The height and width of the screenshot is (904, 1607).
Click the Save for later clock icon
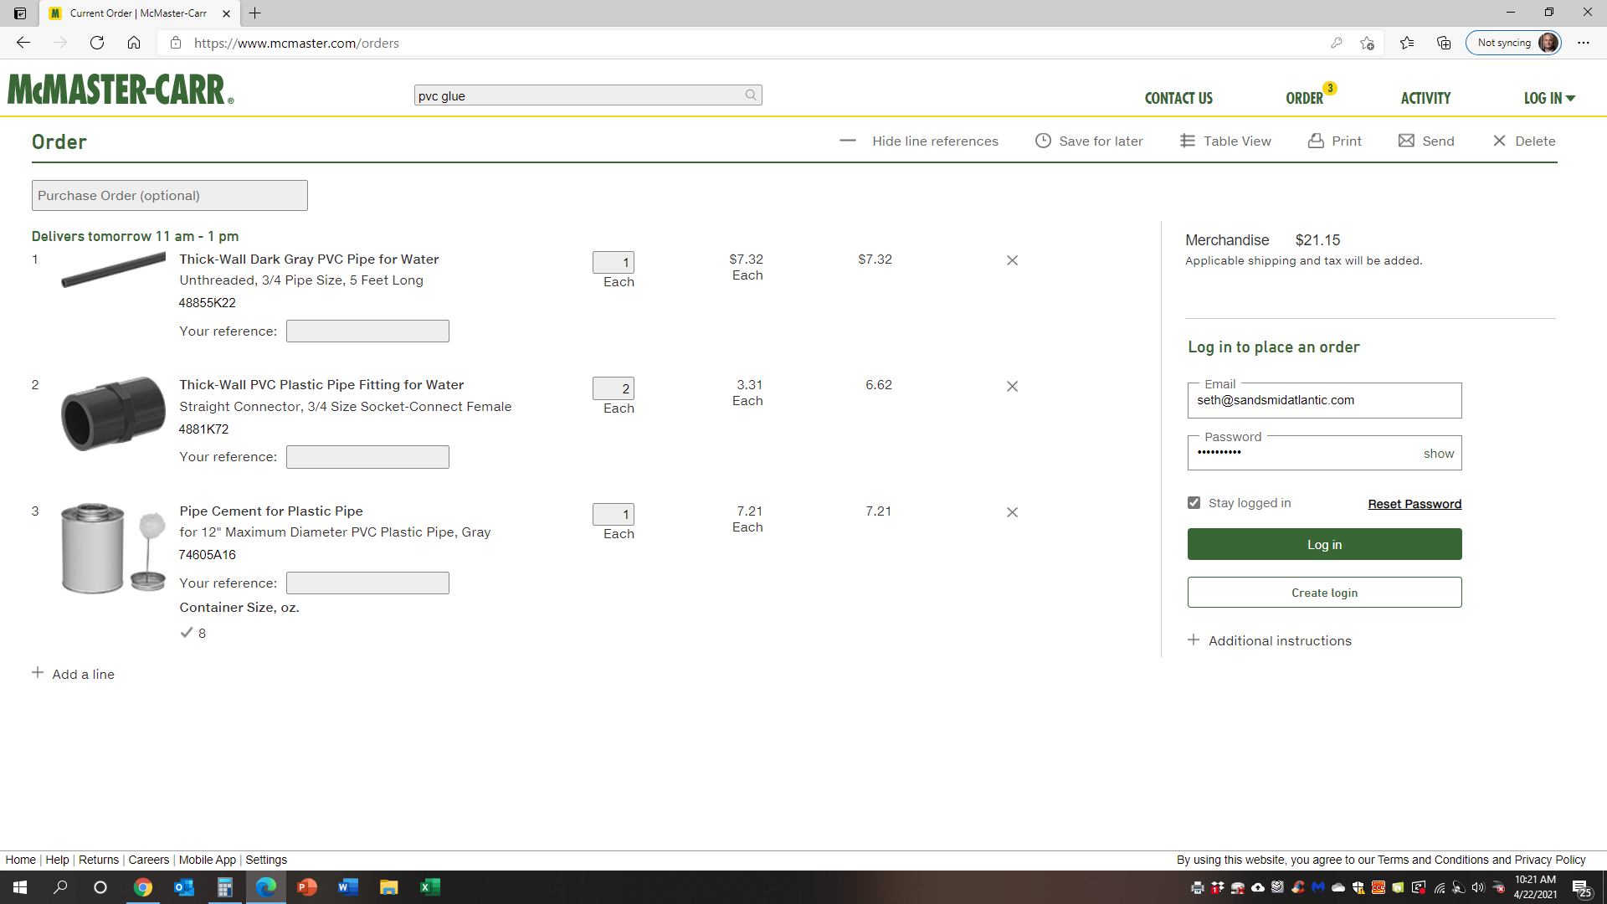point(1043,141)
